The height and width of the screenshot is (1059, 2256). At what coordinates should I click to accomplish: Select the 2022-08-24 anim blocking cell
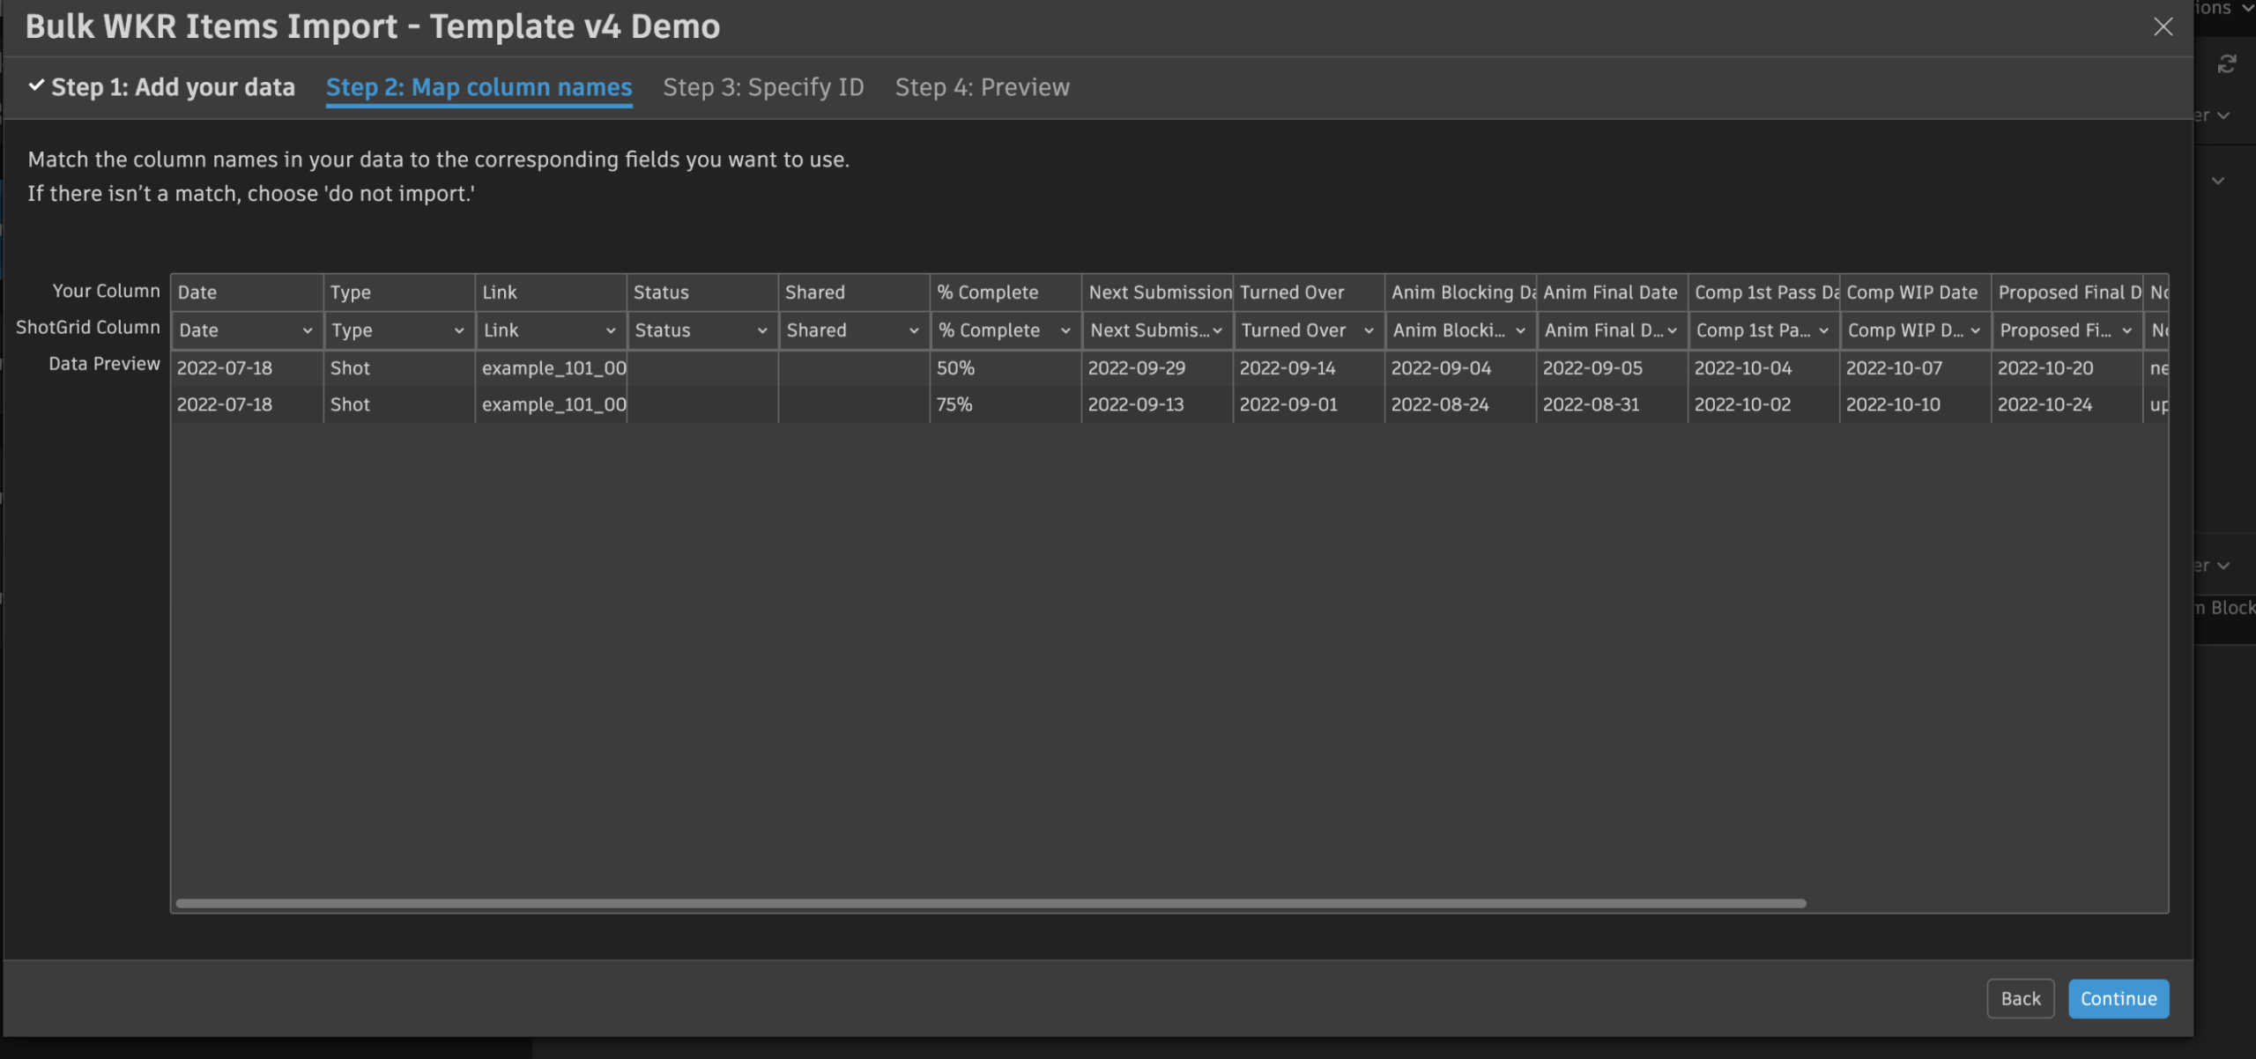[x=1459, y=404]
